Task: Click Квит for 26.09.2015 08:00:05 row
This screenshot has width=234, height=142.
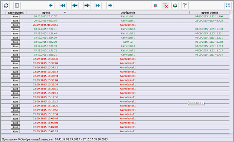Action: pyautogui.click(x=15, y=21)
